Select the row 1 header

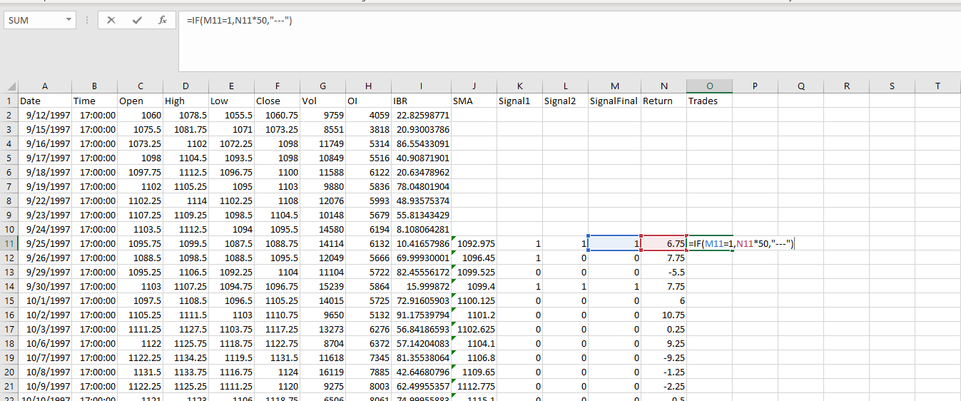(x=9, y=101)
